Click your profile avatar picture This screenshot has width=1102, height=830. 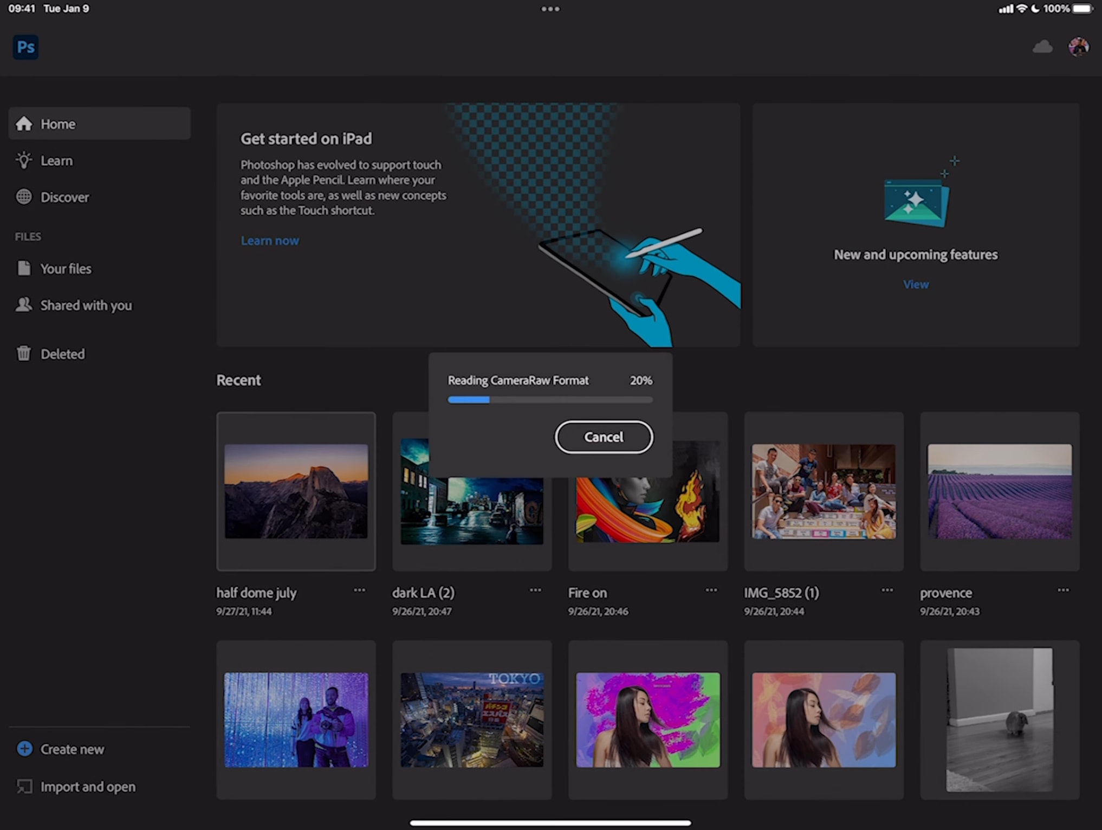(x=1079, y=47)
